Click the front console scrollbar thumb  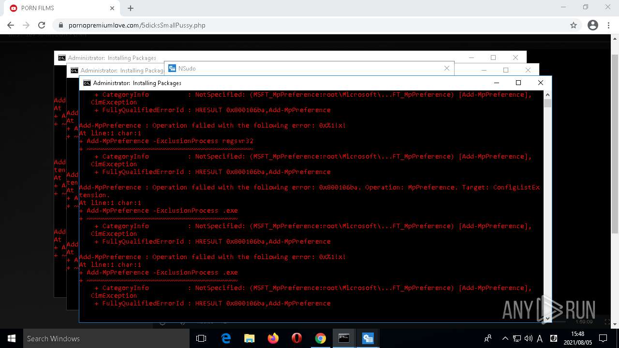pos(547,103)
